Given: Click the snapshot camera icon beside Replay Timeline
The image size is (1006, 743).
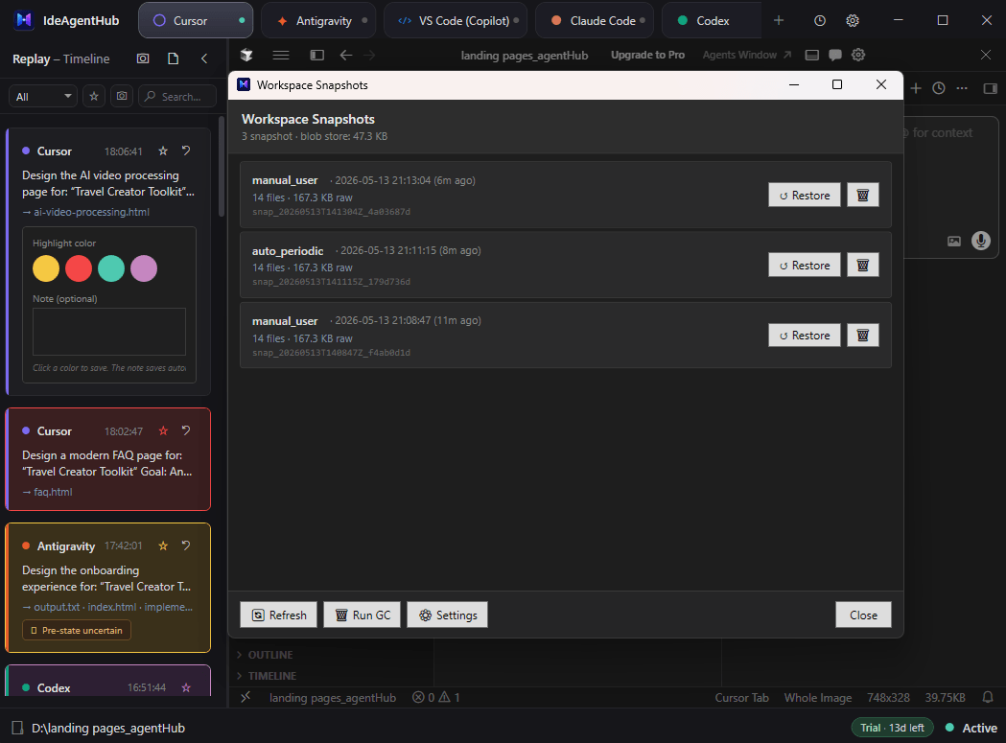Looking at the screenshot, I should click(143, 58).
